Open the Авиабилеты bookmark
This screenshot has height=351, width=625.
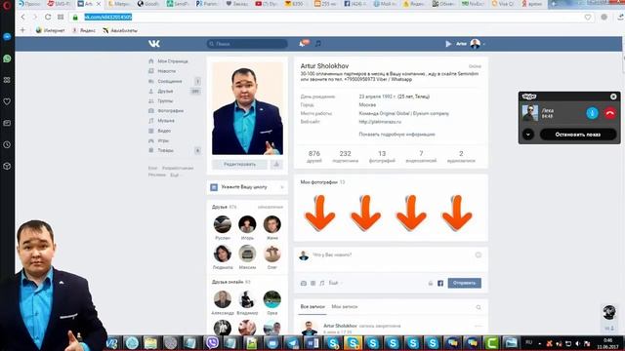click(120, 30)
